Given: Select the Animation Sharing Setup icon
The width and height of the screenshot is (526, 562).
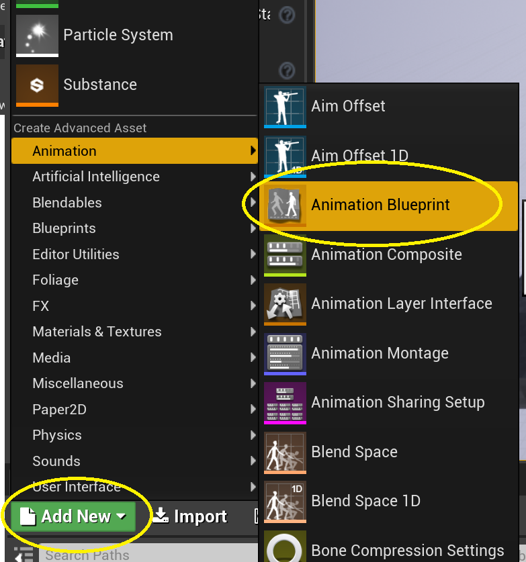Looking at the screenshot, I should point(285,403).
